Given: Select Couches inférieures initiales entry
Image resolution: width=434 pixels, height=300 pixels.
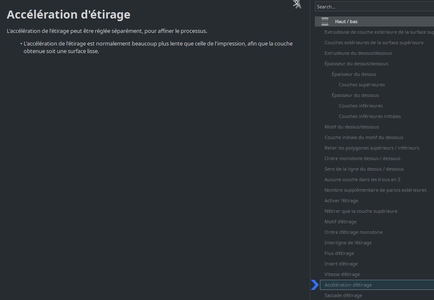Looking at the screenshot, I should pos(370,116).
